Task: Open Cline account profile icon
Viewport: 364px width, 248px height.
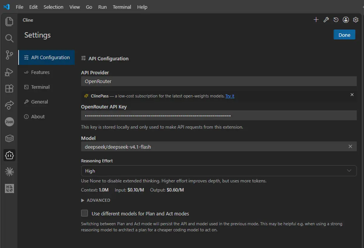Action: pos(346,20)
